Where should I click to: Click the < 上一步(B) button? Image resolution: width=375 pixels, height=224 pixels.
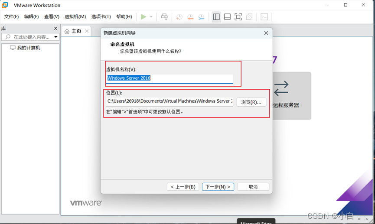[183, 187]
